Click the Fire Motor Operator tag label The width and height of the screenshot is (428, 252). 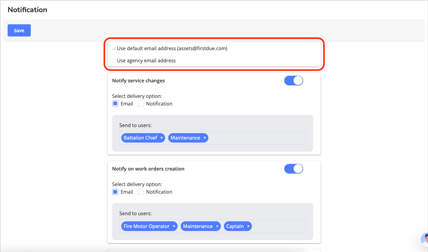click(x=146, y=226)
